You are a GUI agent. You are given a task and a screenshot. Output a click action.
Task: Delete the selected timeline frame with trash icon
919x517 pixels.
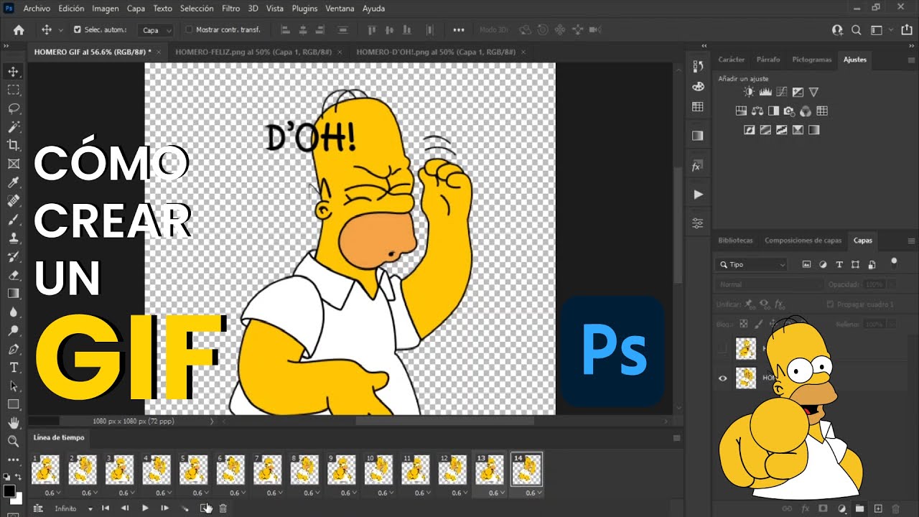(x=223, y=508)
